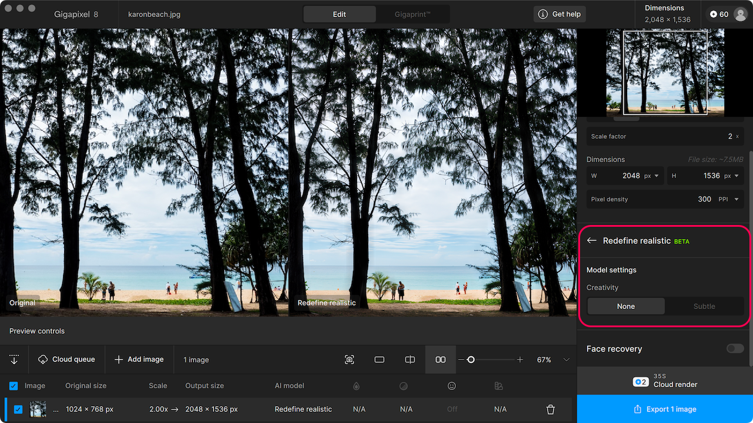Switch to the Gigaprint tab
Viewport: 753px width, 423px height.
(412, 14)
